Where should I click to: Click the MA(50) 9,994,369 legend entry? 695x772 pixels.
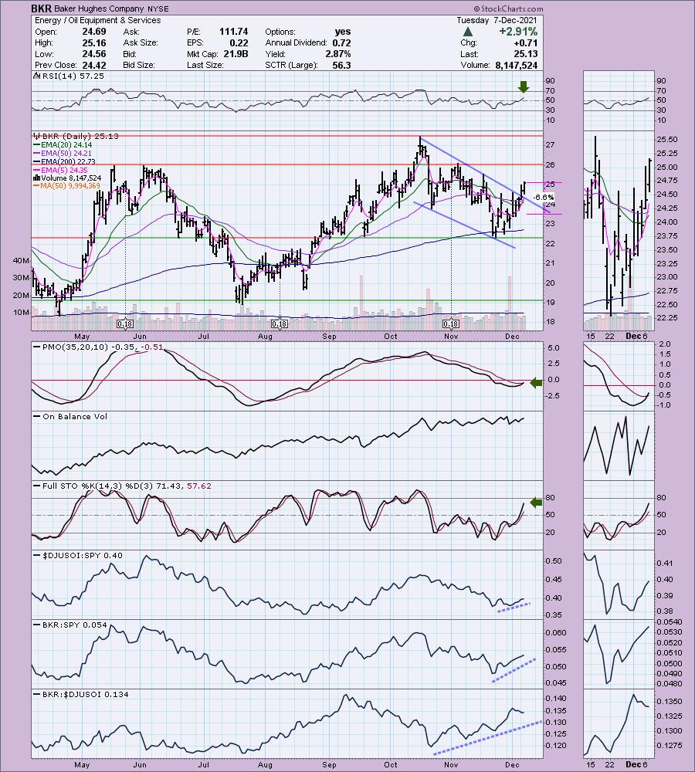tap(71, 185)
